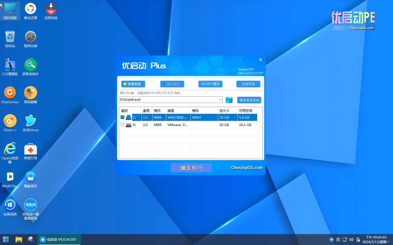
Task: Open the 硬盘相关 desktop icon
Action: pos(31,179)
